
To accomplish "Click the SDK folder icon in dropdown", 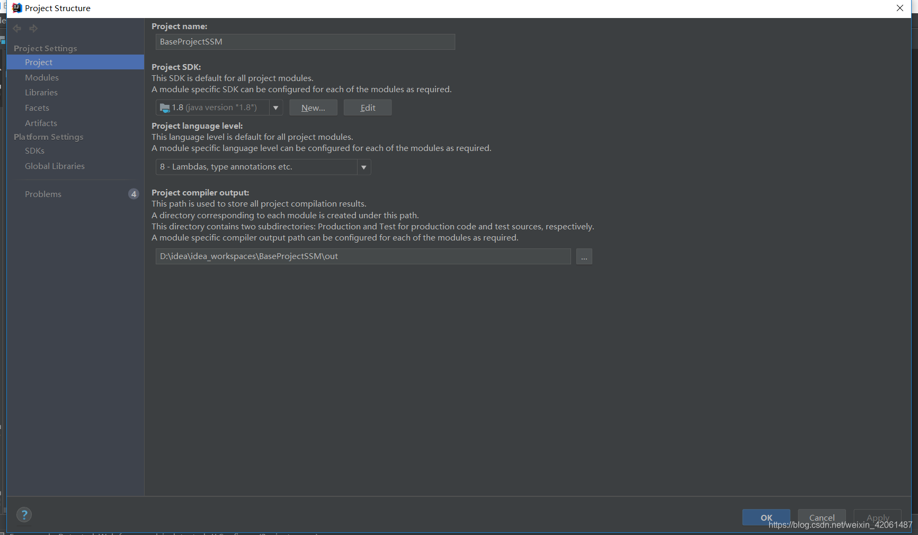I will (165, 108).
